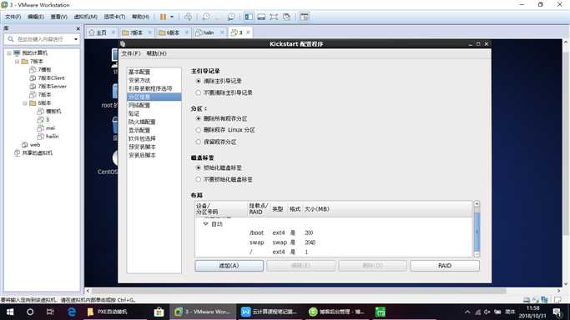Screen dimensions: 570x320
Task: Toggle library sidebar view icon
Action: coord(249,17)
